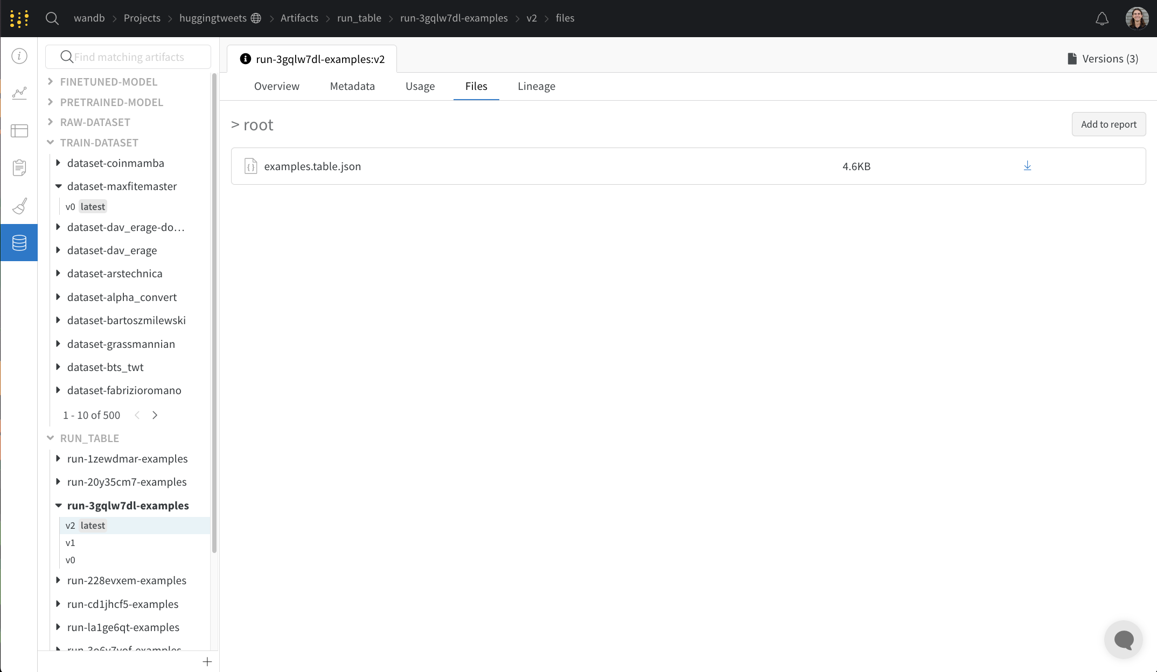Viewport: 1157px width, 672px height.
Task: Open the runs table sidebar icon
Action: [19, 130]
